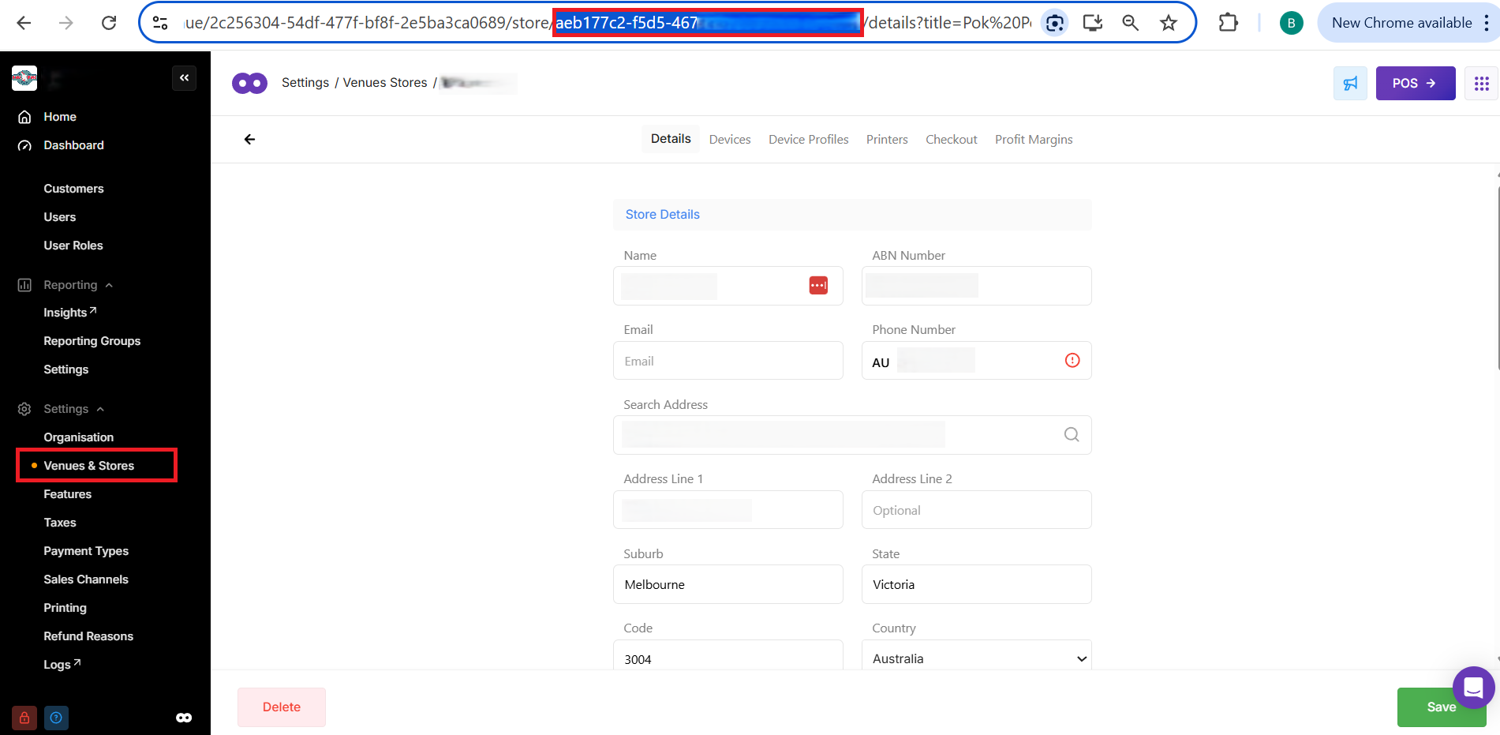This screenshot has width=1500, height=735.
Task: Open the Chrome profile avatar B
Action: point(1291,23)
